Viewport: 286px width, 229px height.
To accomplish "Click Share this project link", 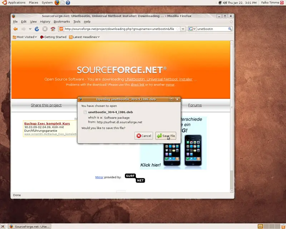I will (x=46, y=105).
